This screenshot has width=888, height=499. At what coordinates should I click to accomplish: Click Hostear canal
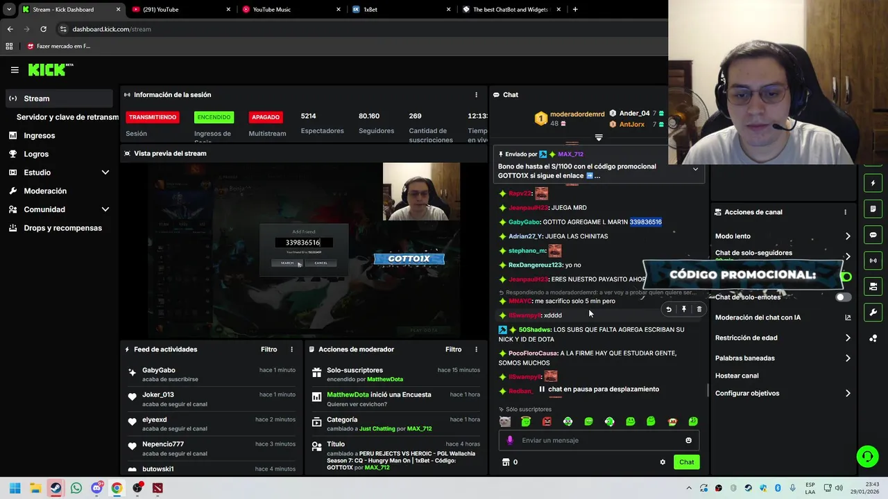click(737, 376)
